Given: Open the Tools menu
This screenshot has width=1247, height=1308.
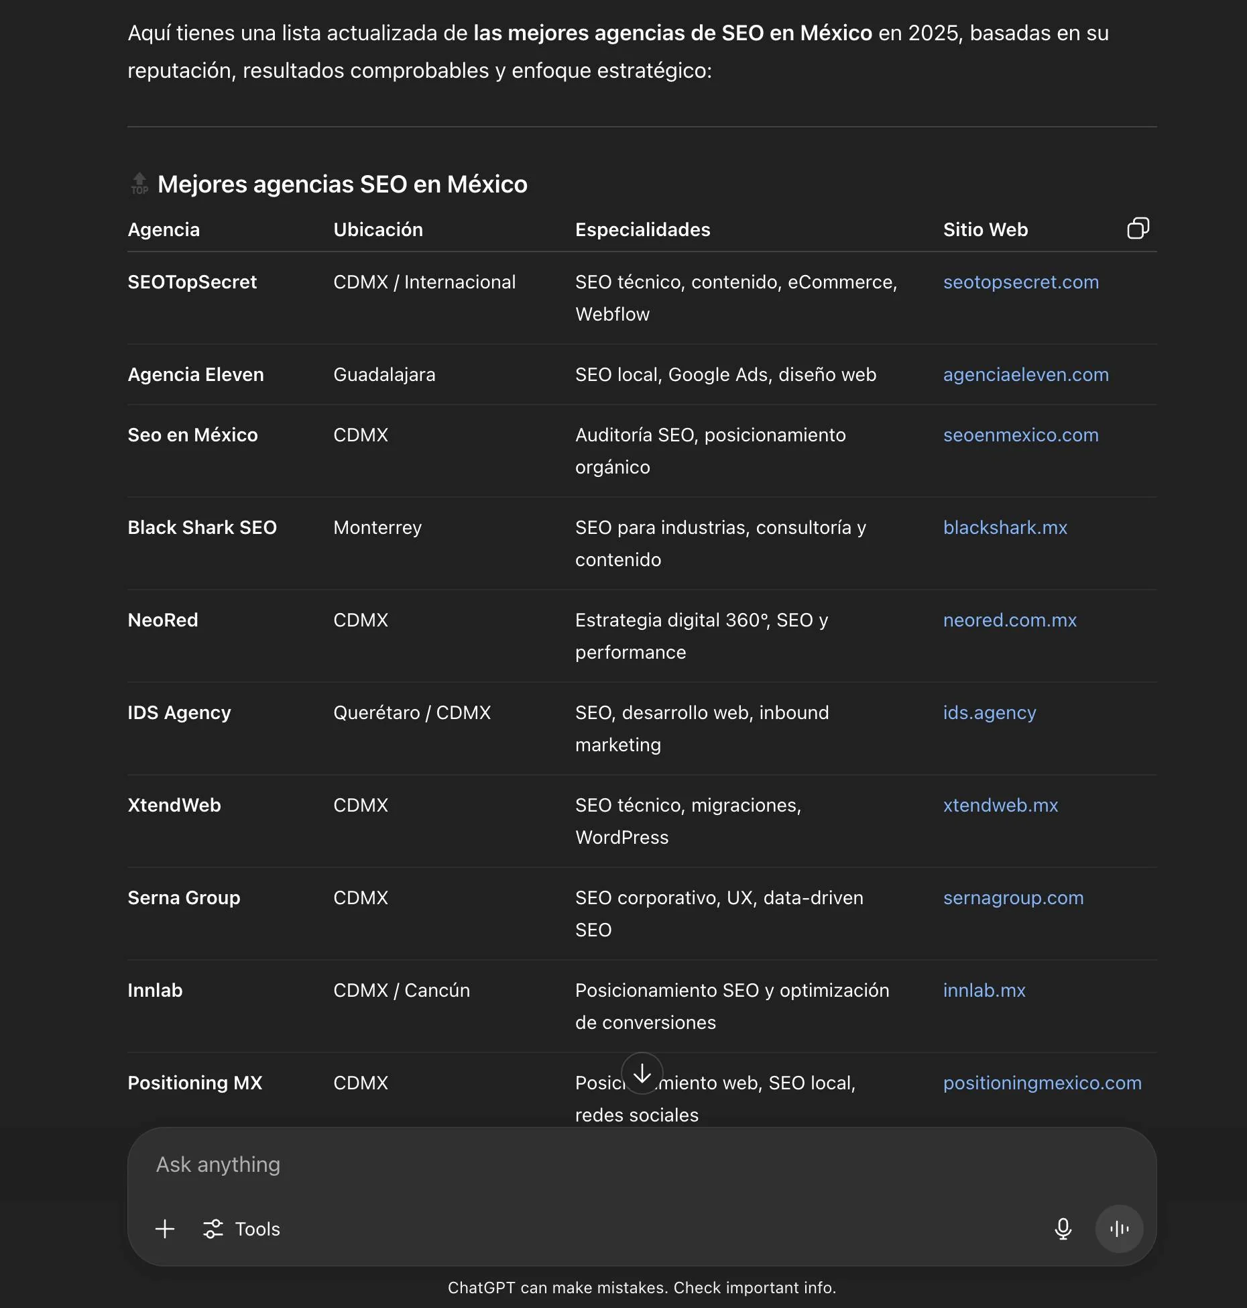Looking at the screenshot, I should [241, 1229].
